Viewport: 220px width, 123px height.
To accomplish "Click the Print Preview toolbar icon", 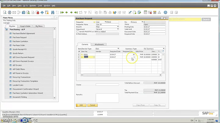I will 5,12.
